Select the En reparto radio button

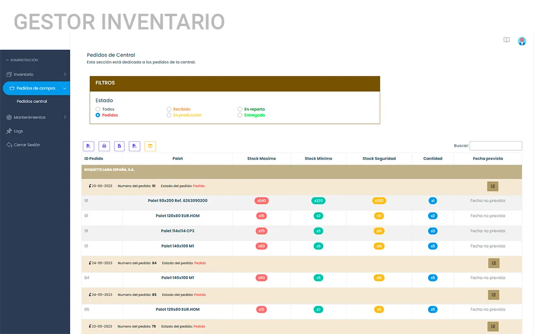click(240, 109)
